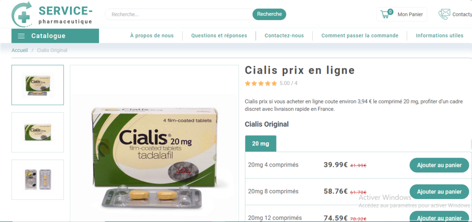Open the Catalogue hamburger menu icon
This screenshot has width=472, height=222.
21,36
